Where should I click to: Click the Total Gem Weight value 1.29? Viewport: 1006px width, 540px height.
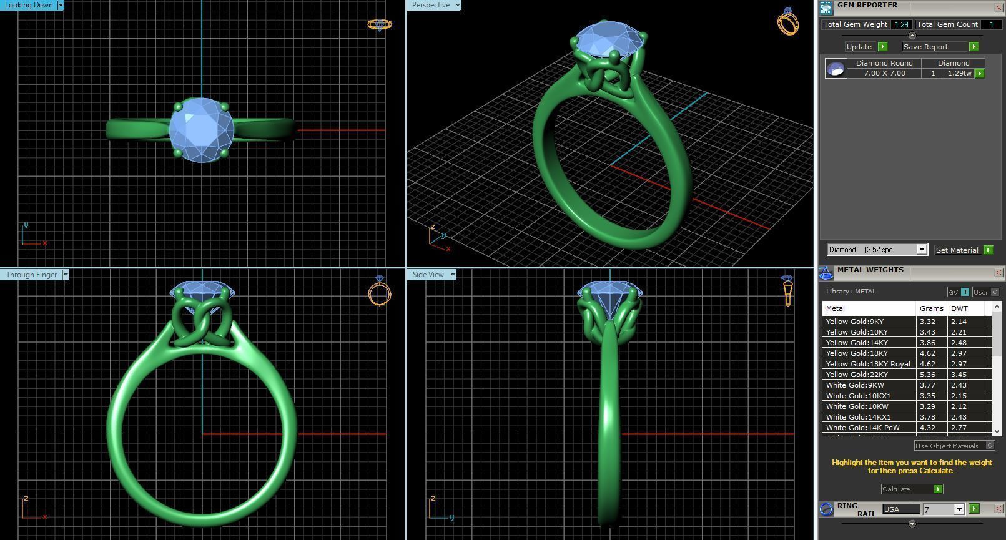901,24
